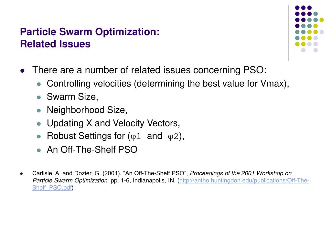Screen dimensions: 331x248
Task: Click the φ2 symbol in Robust Settings
Action: click(x=173, y=137)
